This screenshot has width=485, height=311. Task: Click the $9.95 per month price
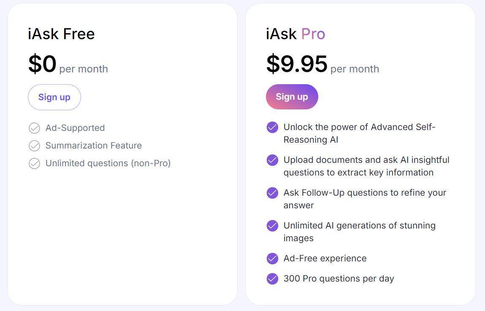322,65
